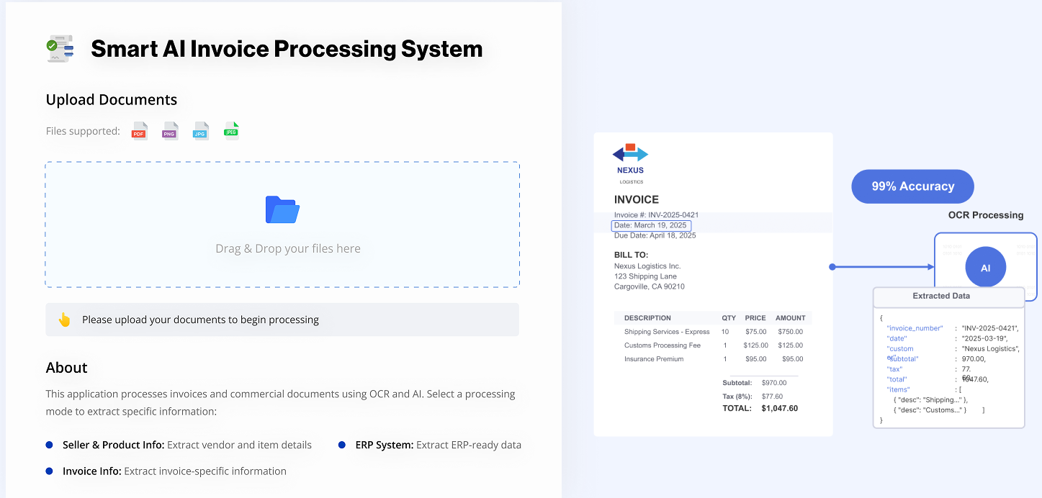Select the JPEG file format icon

coord(231,130)
